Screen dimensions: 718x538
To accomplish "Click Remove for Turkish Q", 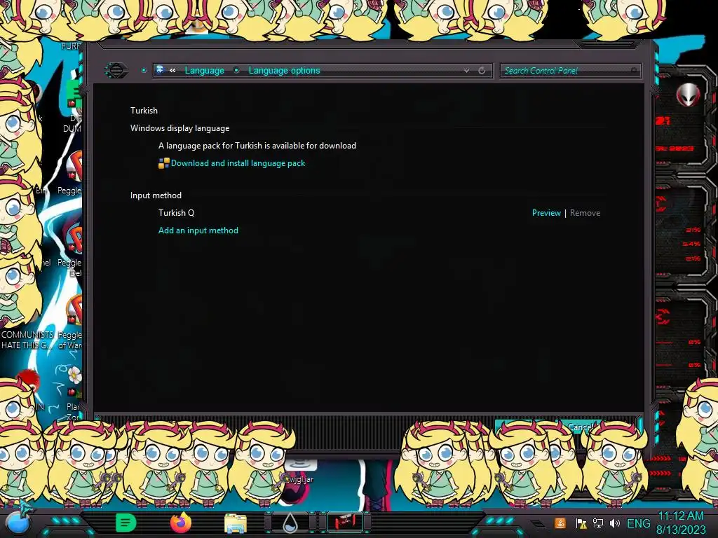I will [585, 213].
